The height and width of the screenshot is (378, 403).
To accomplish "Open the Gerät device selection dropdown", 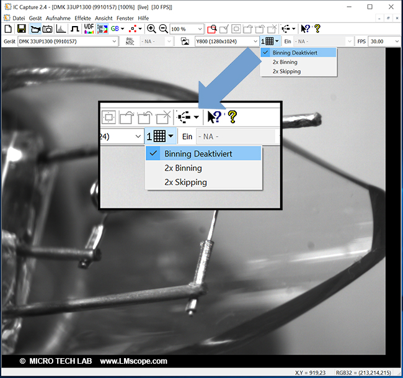I will click(113, 41).
